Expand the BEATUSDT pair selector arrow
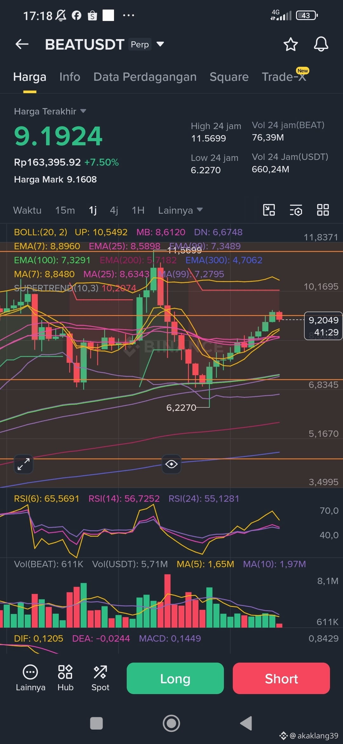The height and width of the screenshot is (744, 343). click(160, 44)
